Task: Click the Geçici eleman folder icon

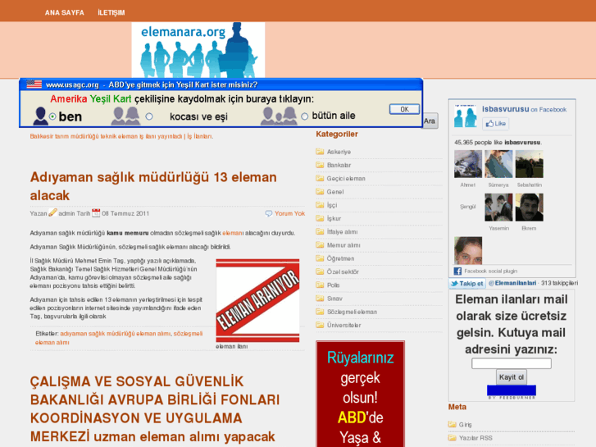Action: pyautogui.click(x=320, y=178)
